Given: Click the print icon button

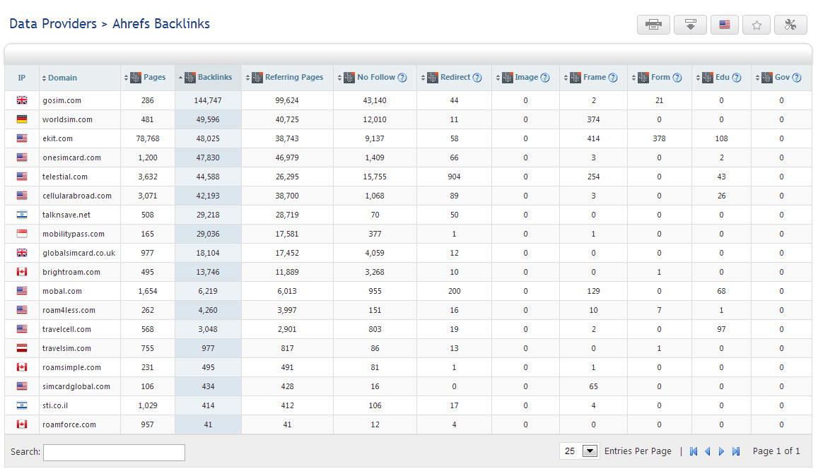Looking at the screenshot, I should pyautogui.click(x=653, y=25).
